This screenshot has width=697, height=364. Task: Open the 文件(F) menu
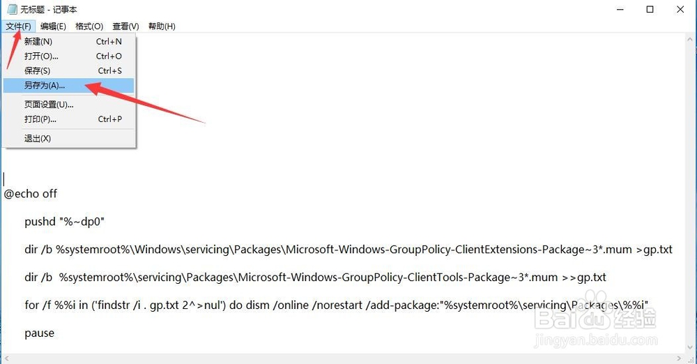[18, 26]
